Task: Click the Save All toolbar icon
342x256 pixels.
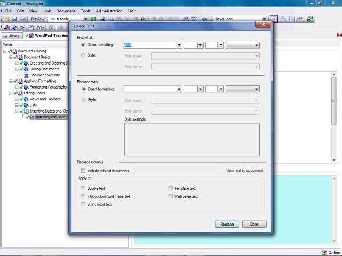Action: tap(22, 19)
